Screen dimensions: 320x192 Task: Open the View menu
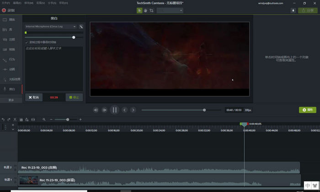point(41,3)
